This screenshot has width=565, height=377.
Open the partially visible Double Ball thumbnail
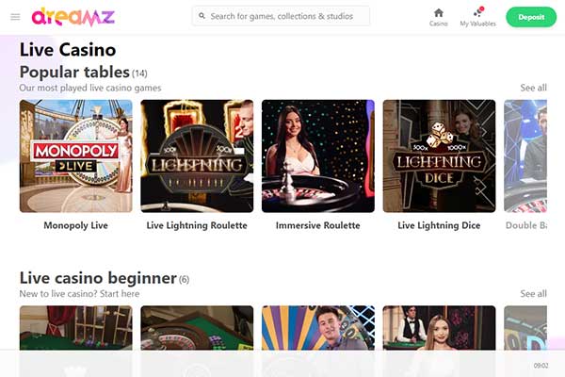525,156
